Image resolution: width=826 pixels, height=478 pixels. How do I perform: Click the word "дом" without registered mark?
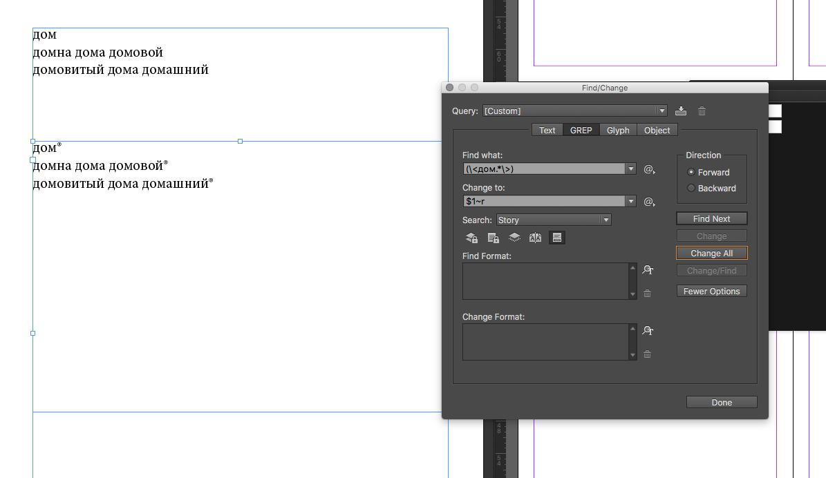click(x=45, y=35)
